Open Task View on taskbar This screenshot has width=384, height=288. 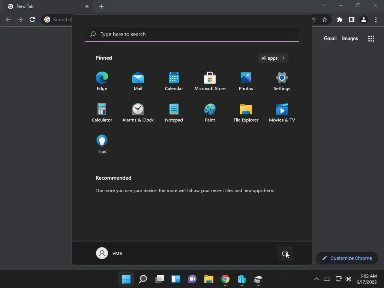(159, 279)
